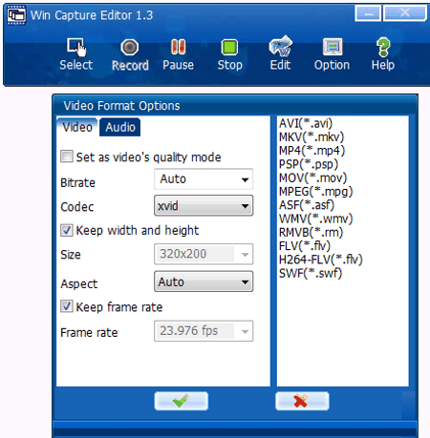Open the Frame rate 23.976 fps dropdown
Screen dimensions: 430x438
click(x=204, y=331)
